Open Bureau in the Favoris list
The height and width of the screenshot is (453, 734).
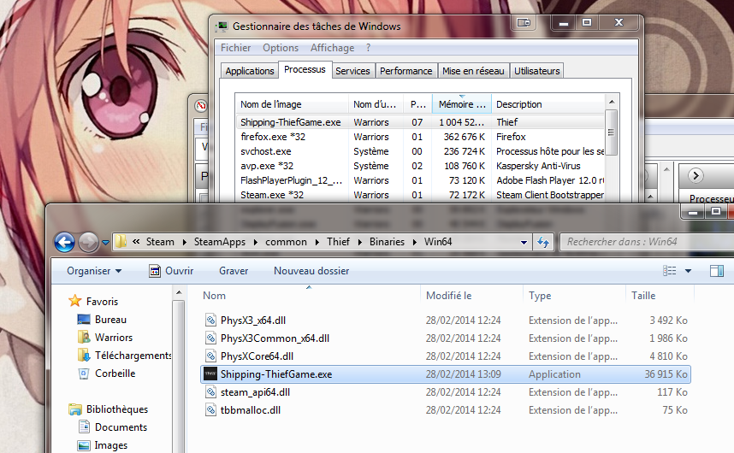coord(110,320)
